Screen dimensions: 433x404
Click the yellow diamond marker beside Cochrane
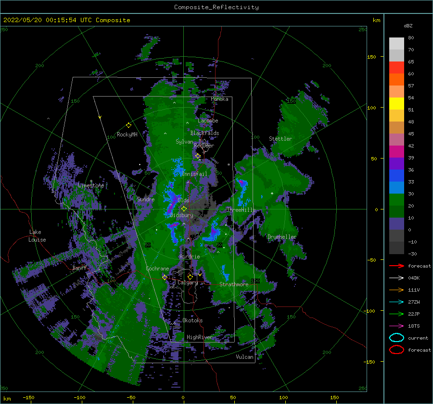click(x=165, y=277)
